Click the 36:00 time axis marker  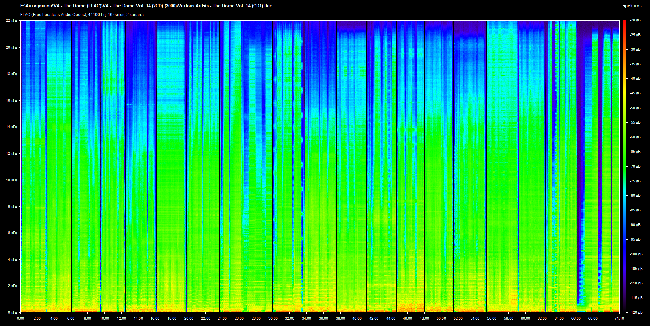(323, 318)
